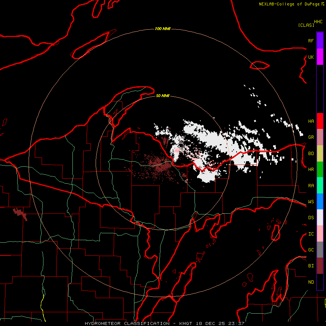Click the 'IC' legend label

[x=311, y=234]
